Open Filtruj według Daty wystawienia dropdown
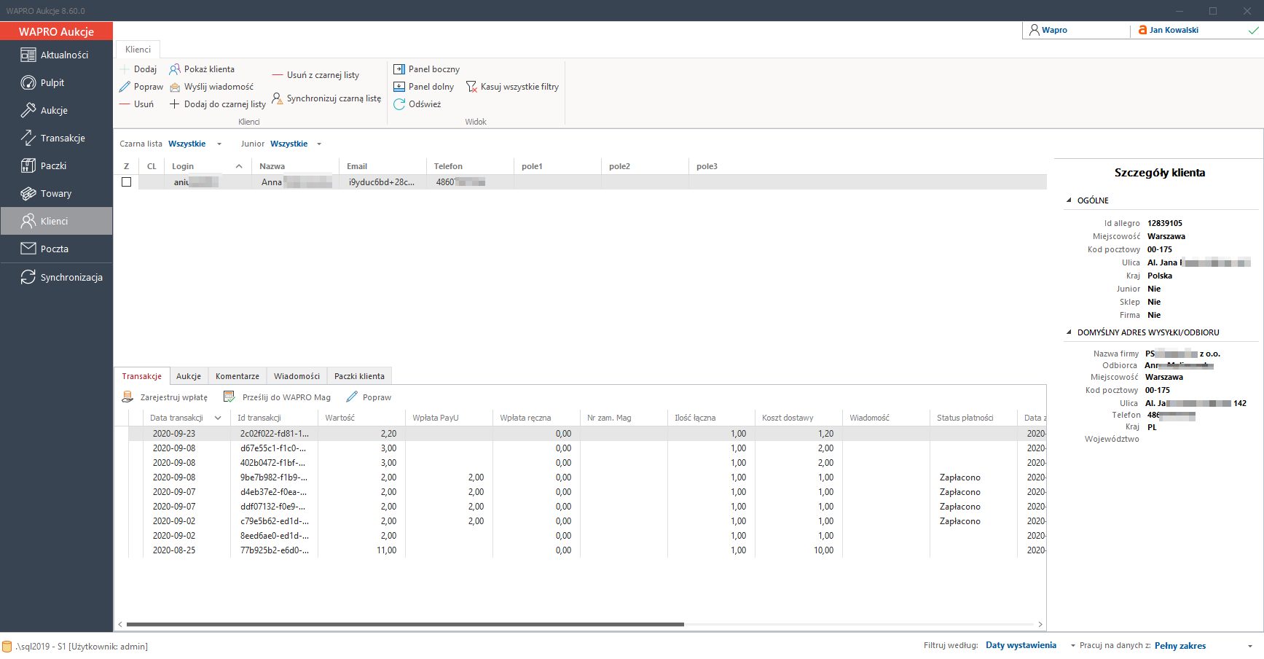This screenshot has height=659, width=1264. pos(1030,646)
